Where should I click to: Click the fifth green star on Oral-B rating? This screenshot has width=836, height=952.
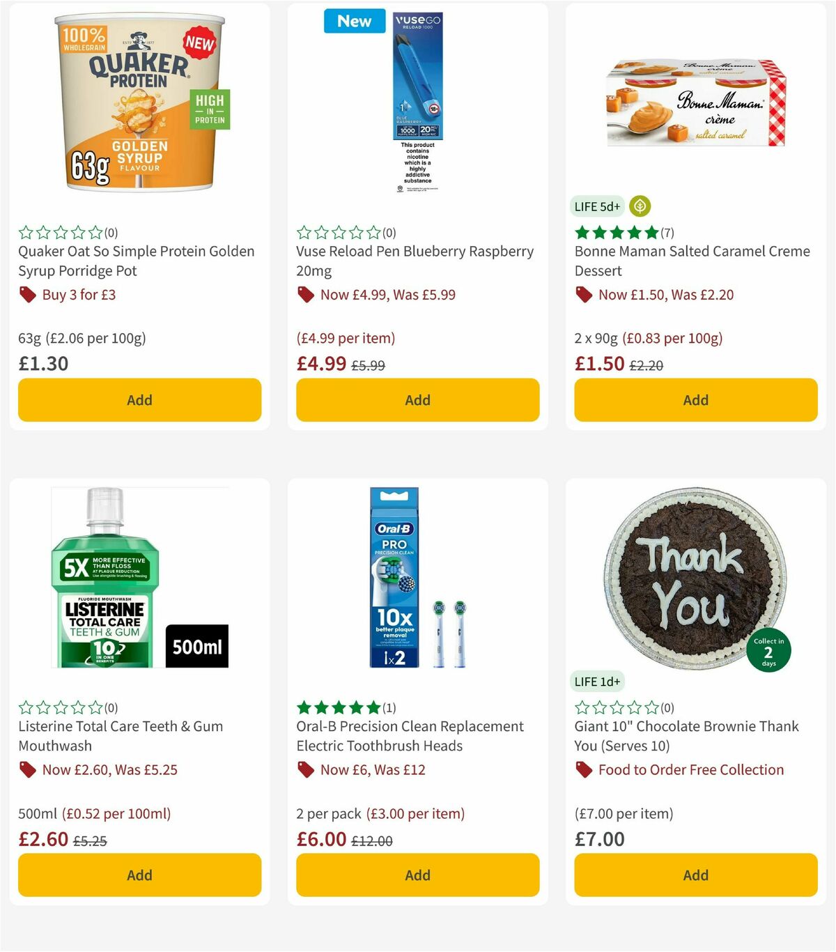(x=374, y=707)
